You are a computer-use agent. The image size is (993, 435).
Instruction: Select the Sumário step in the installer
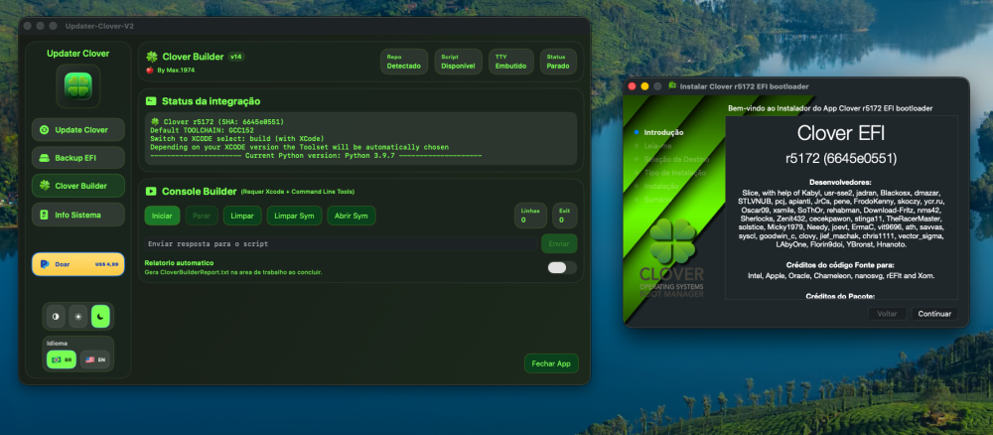[658, 200]
